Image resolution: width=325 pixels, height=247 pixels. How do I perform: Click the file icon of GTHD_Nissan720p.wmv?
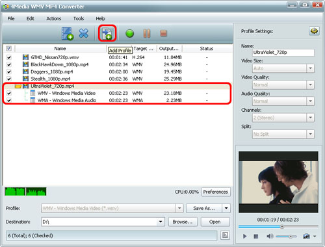pyautogui.click(x=25, y=57)
